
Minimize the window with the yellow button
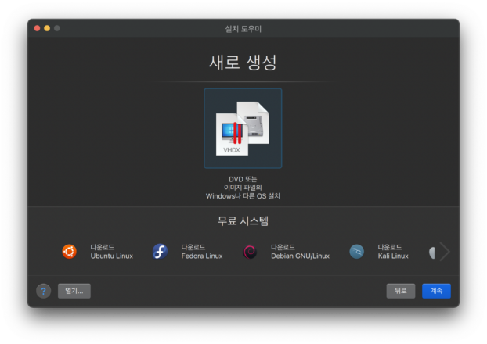pyautogui.click(x=47, y=28)
